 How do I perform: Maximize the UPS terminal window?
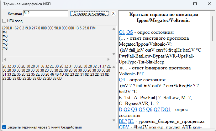[195, 4]
